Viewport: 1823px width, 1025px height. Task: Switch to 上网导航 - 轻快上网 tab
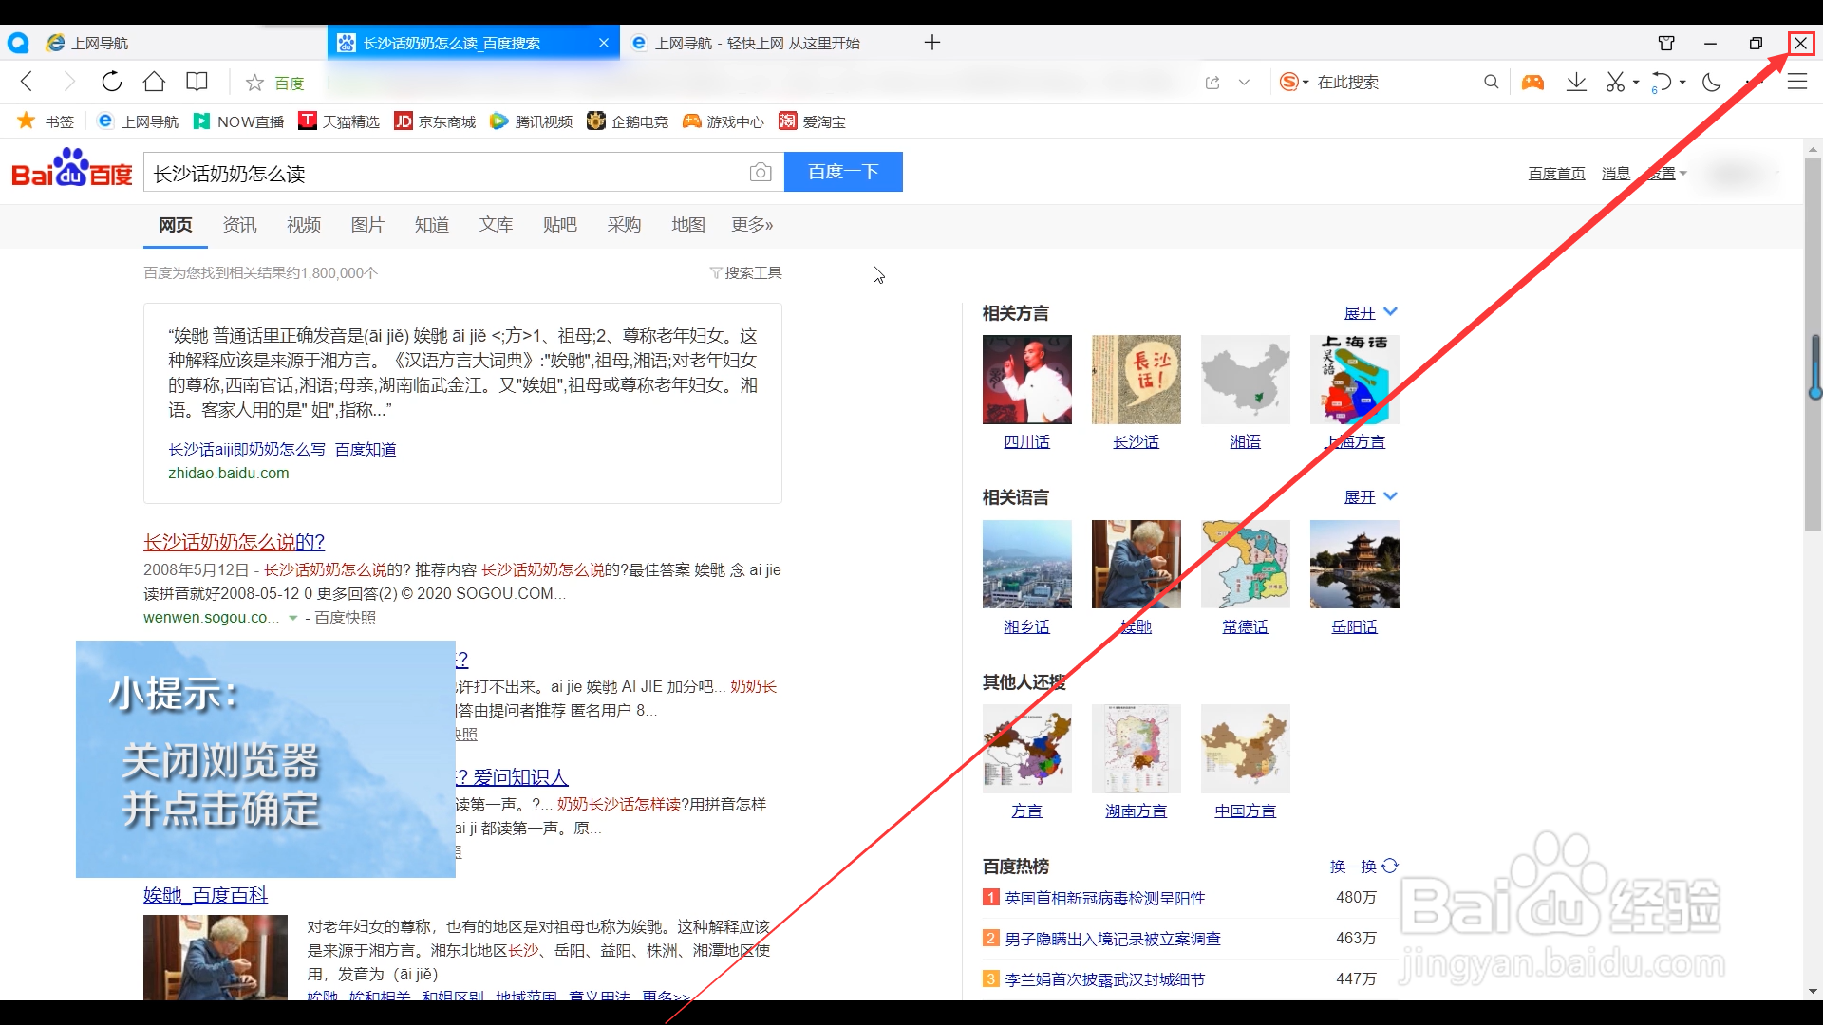[x=764, y=43]
